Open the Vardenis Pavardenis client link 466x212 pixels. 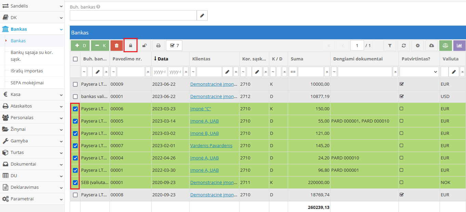(x=211, y=146)
